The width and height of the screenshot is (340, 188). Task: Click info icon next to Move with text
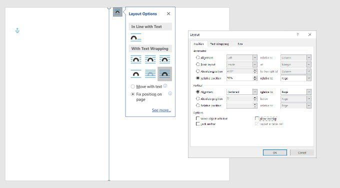165,85
